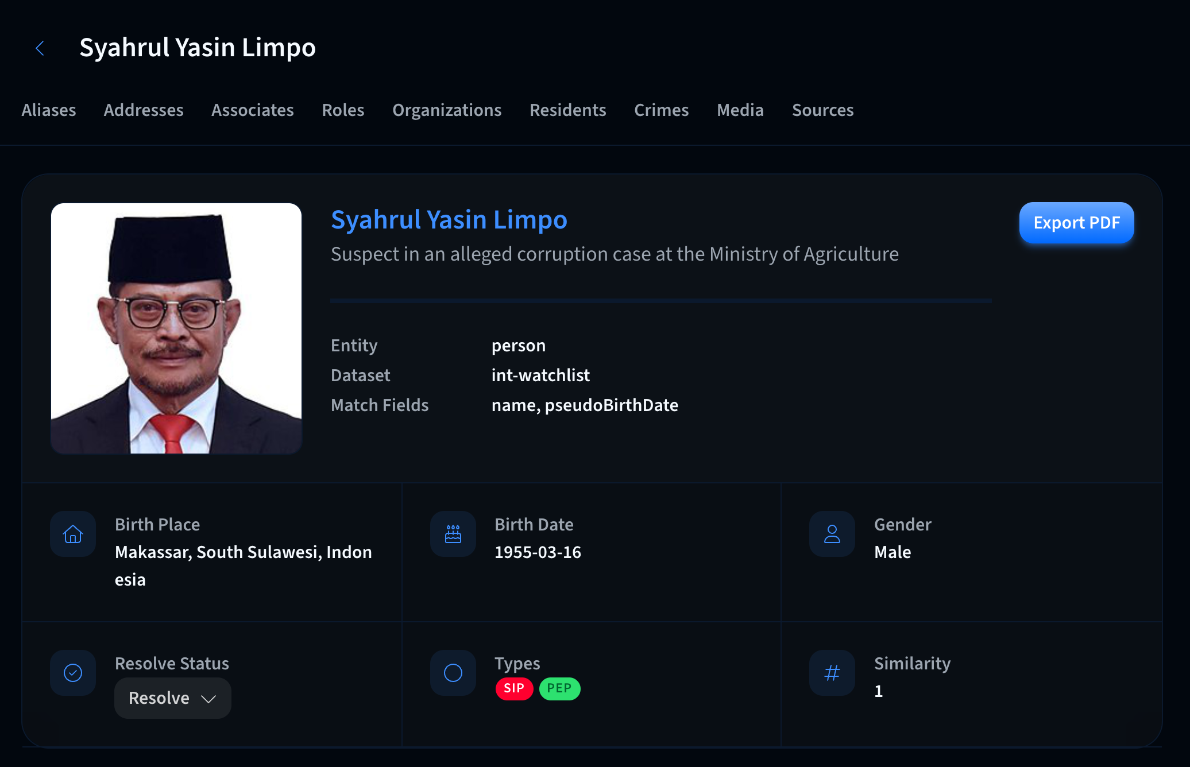The image size is (1190, 767).
Task: Click the white page title Syahrul Yasin Limpo
Action: tap(198, 48)
